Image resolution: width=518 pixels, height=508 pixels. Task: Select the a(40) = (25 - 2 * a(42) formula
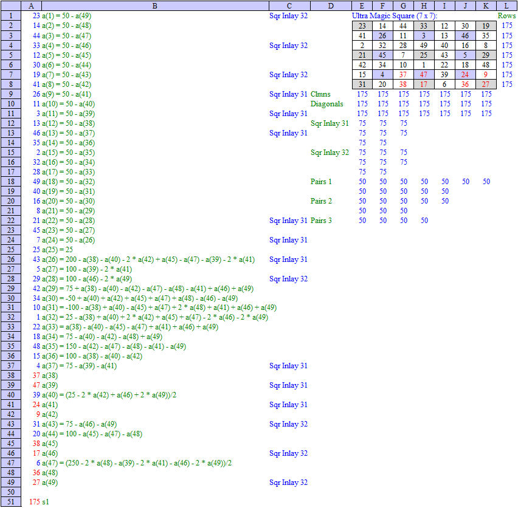[x=109, y=395]
